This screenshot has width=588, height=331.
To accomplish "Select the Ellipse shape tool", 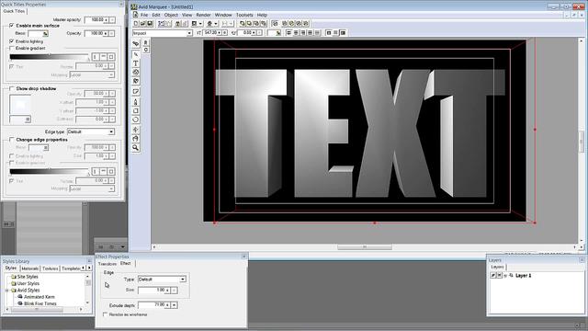I will [136, 120].
